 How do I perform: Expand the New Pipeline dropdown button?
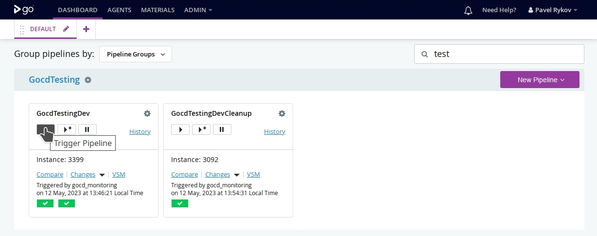[540, 80]
